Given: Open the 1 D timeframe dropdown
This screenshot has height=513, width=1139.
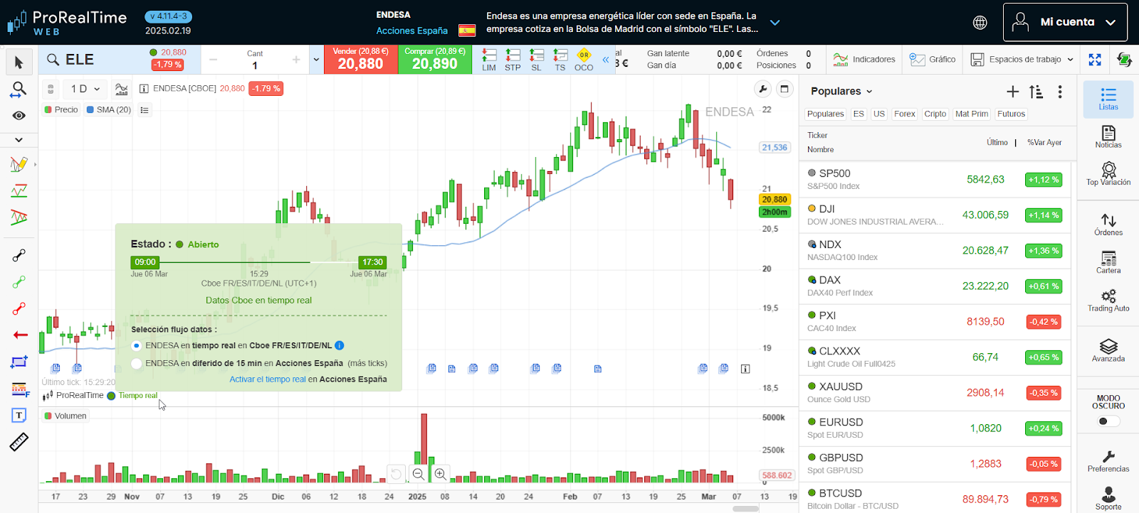Looking at the screenshot, I should point(85,89).
